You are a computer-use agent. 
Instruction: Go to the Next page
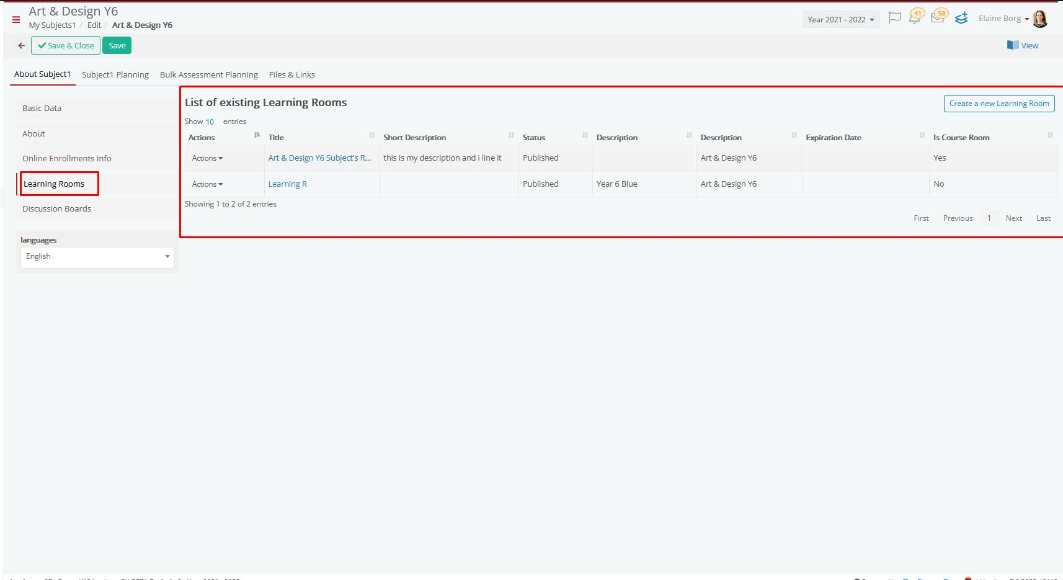[x=1013, y=218]
